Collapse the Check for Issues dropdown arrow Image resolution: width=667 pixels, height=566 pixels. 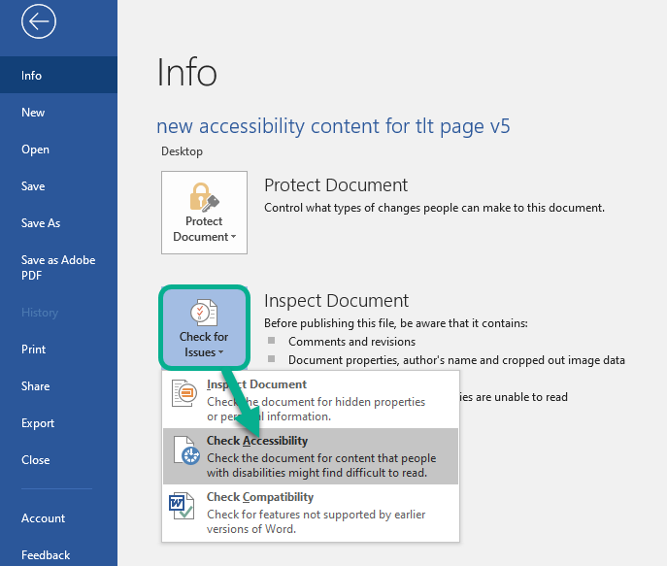coord(220,352)
